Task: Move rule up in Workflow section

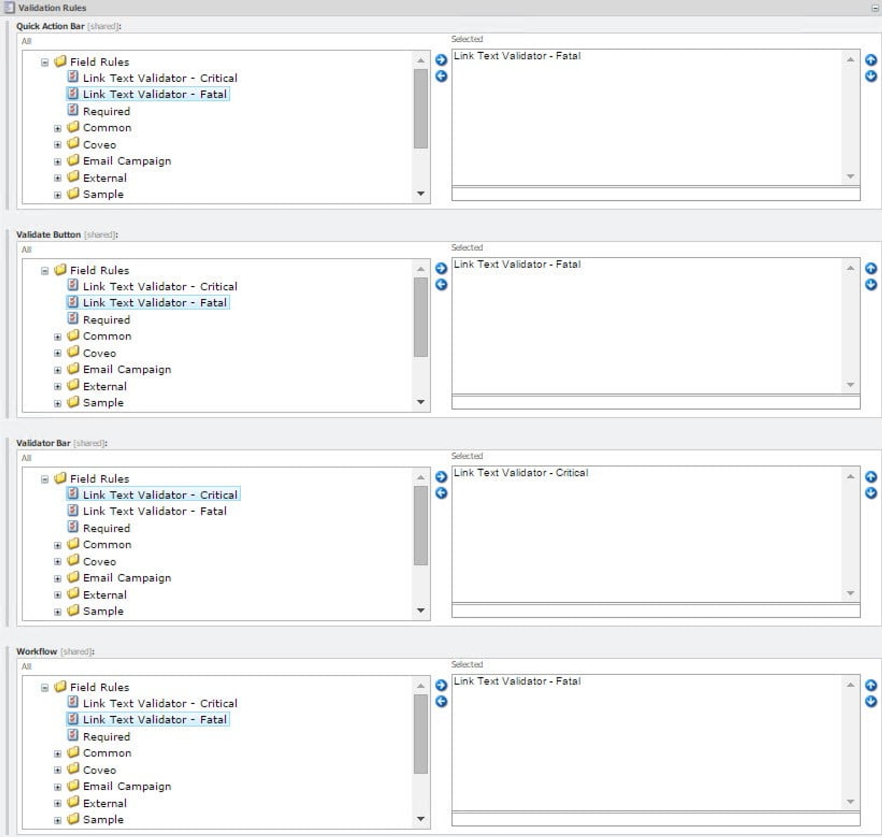Action: [x=871, y=685]
